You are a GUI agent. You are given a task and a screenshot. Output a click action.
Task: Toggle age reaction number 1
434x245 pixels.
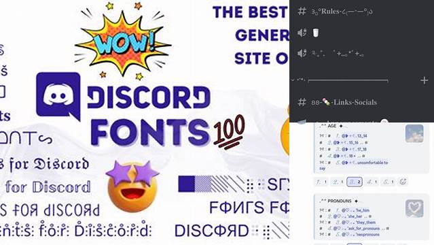click(x=321, y=182)
